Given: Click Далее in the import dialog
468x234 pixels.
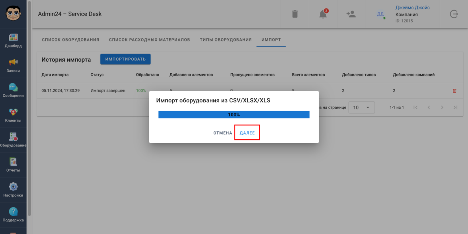Looking at the screenshot, I should (x=247, y=133).
